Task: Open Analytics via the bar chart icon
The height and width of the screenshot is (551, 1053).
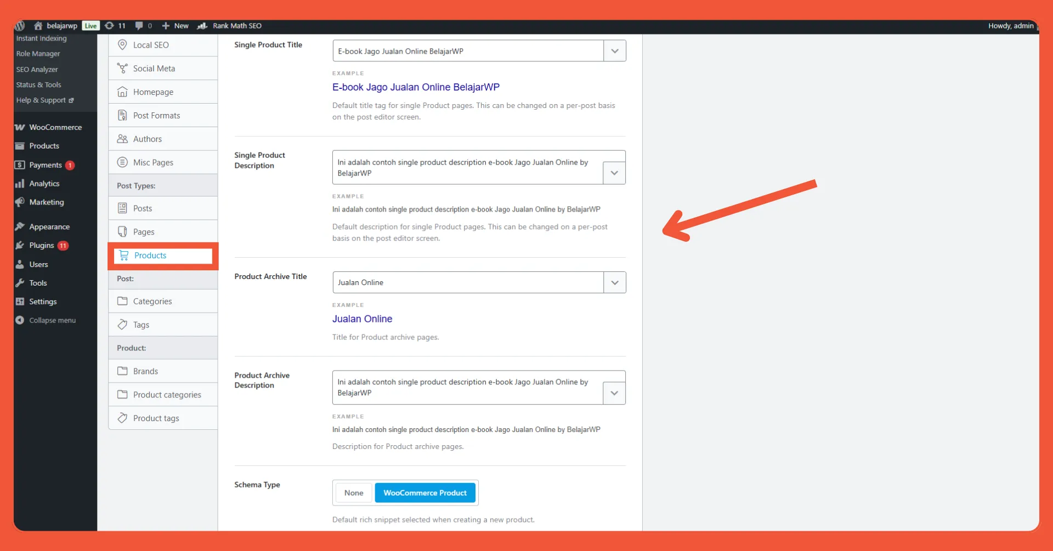Action: coord(20,183)
